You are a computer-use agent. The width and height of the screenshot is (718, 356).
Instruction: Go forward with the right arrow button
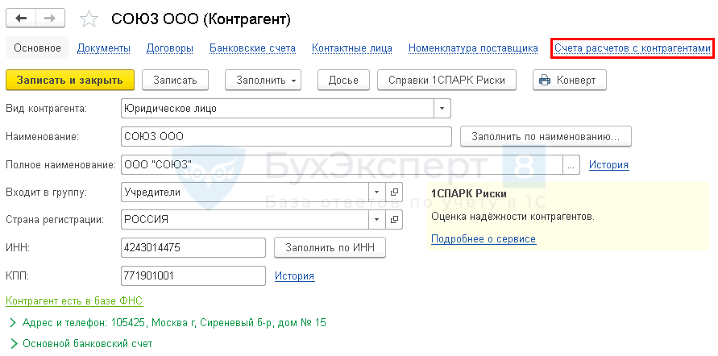[x=50, y=19]
